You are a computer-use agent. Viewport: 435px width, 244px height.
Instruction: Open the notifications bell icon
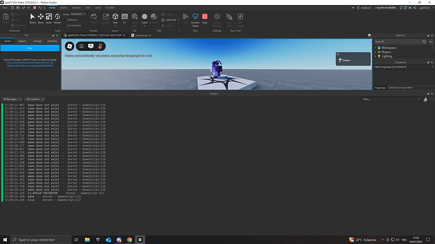tap(401, 8)
